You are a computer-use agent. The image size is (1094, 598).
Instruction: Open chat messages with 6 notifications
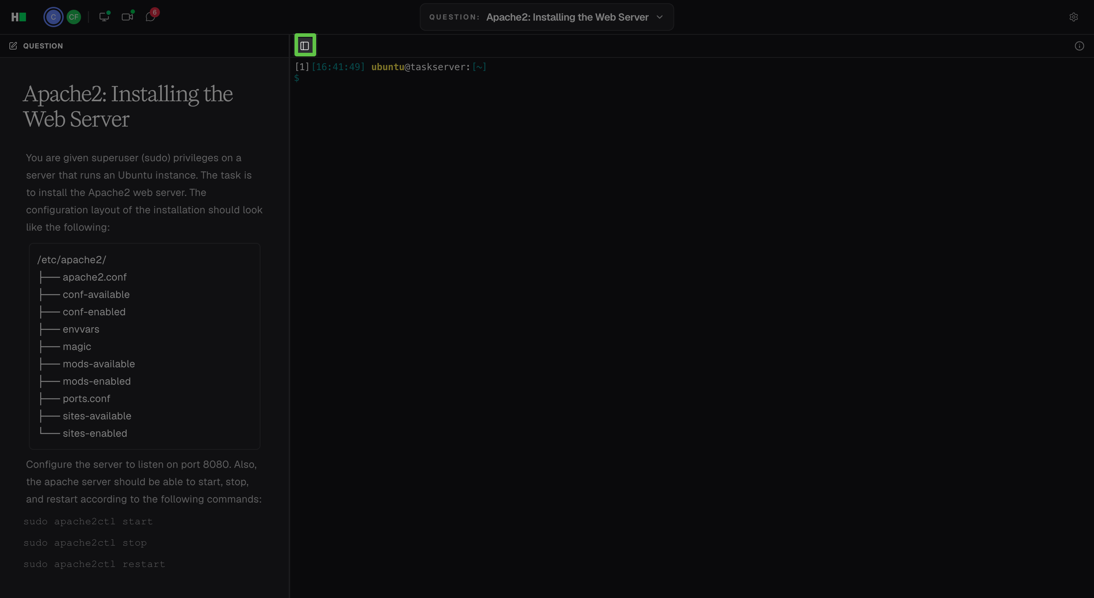coord(150,17)
